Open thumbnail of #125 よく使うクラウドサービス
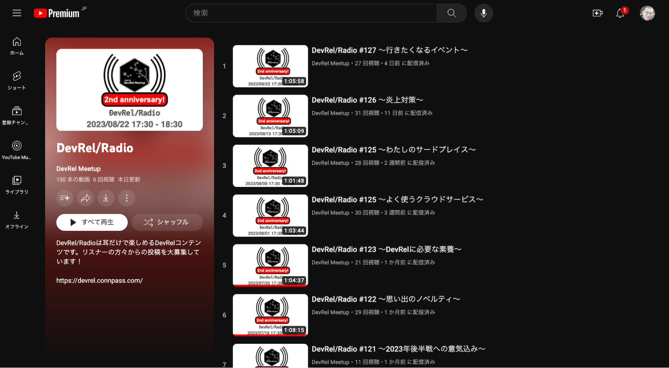The width and height of the screenshot is (669, 368). 270,215
